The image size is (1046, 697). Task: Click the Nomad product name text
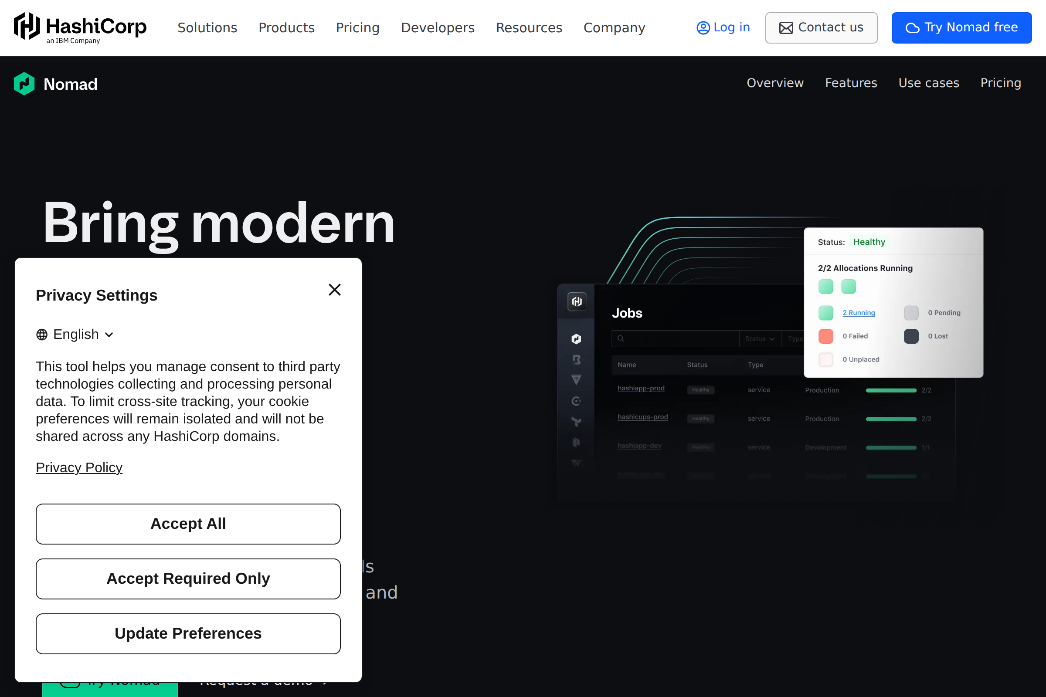pos(70,84)
